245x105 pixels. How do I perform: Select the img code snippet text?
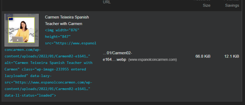50,63
